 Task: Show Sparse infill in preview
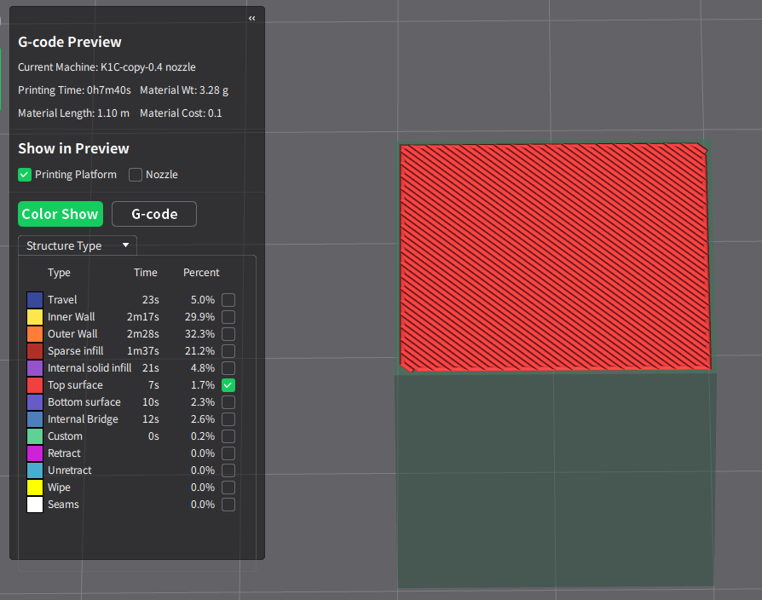coord(228,351)
